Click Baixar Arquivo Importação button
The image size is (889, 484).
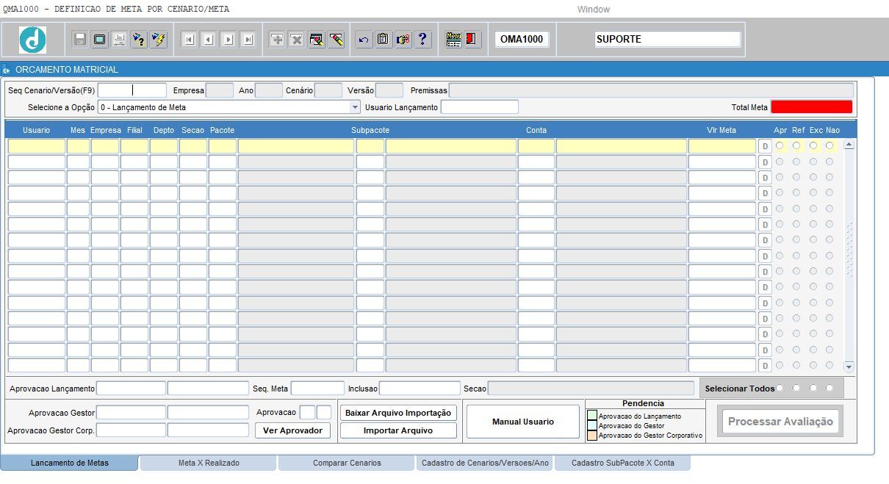(x=398, y=413)
